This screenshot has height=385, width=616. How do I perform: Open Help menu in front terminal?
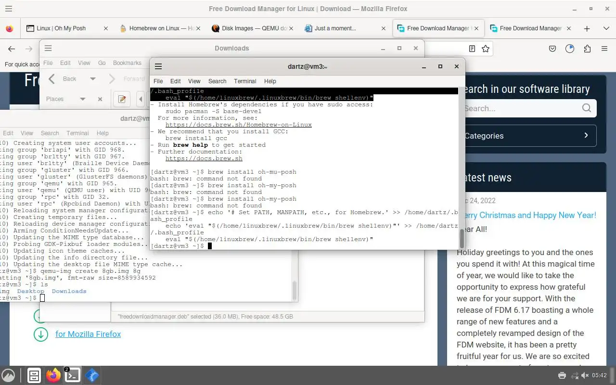click(270, 81)
